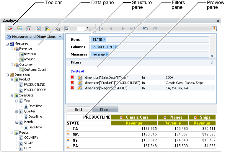
Task: Expand the Classic Cars column
Action: (121, 117)
